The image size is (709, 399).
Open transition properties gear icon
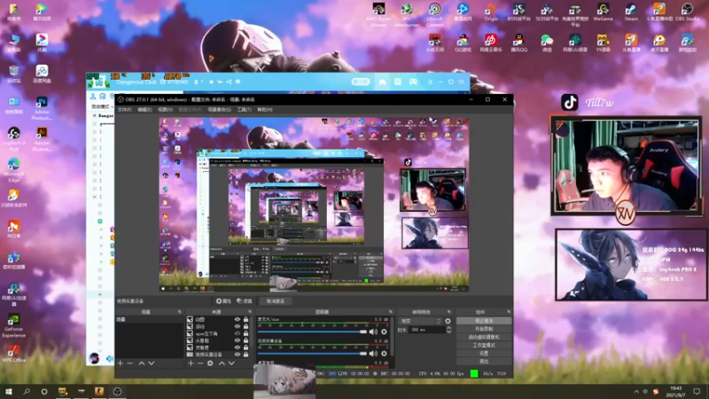(x=448, y=321)
